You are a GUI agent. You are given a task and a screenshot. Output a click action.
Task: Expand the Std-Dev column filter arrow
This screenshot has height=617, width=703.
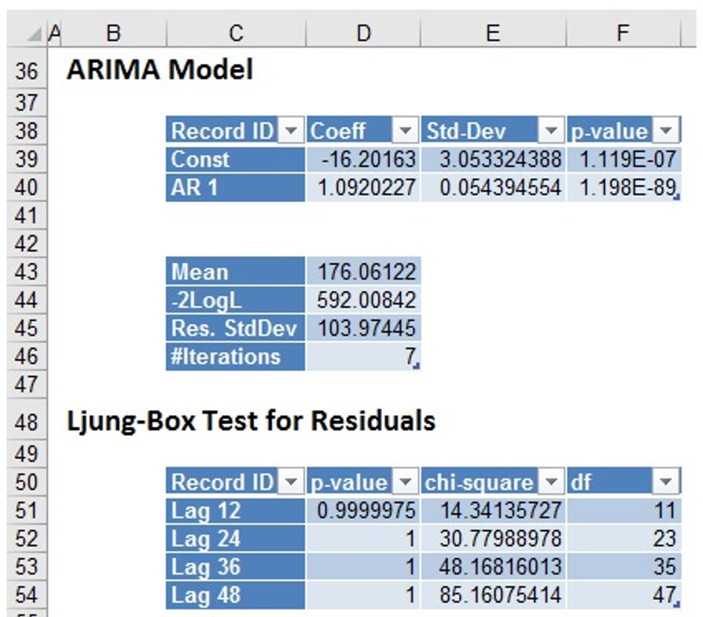tap(551, 132)
